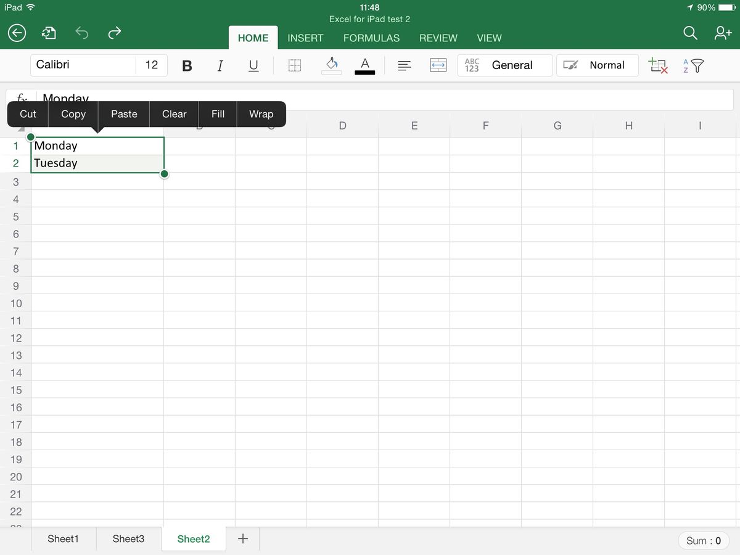Select the fill color tool
740x555 pixels.
pos(331,65)
